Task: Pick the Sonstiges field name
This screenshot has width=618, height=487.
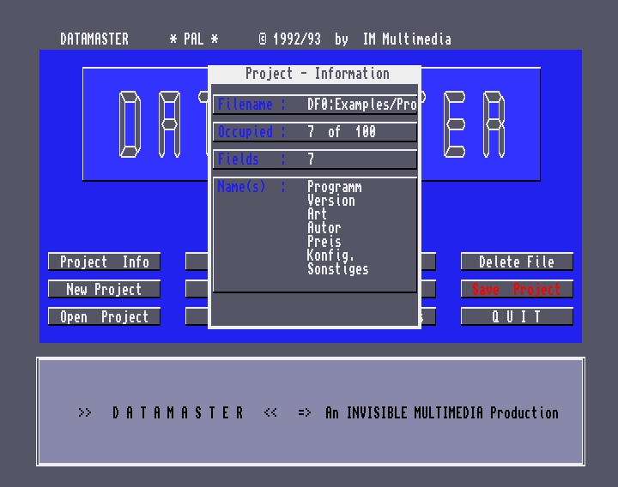Action: [337, 269]
